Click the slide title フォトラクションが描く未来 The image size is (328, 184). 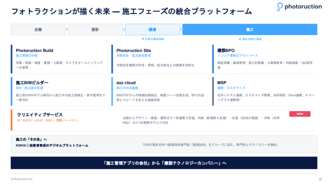pos(132,11)
